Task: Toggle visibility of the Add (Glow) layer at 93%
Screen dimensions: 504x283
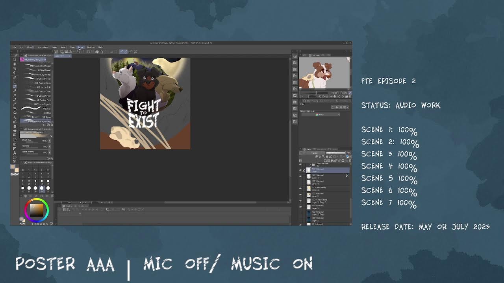Action: (300, 188)
